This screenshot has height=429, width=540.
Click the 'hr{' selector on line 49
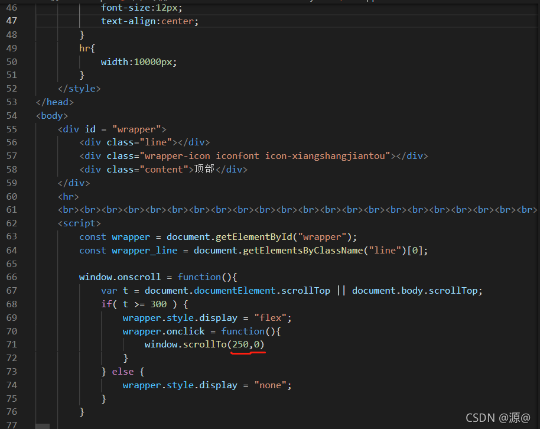(x=87, y=48)
